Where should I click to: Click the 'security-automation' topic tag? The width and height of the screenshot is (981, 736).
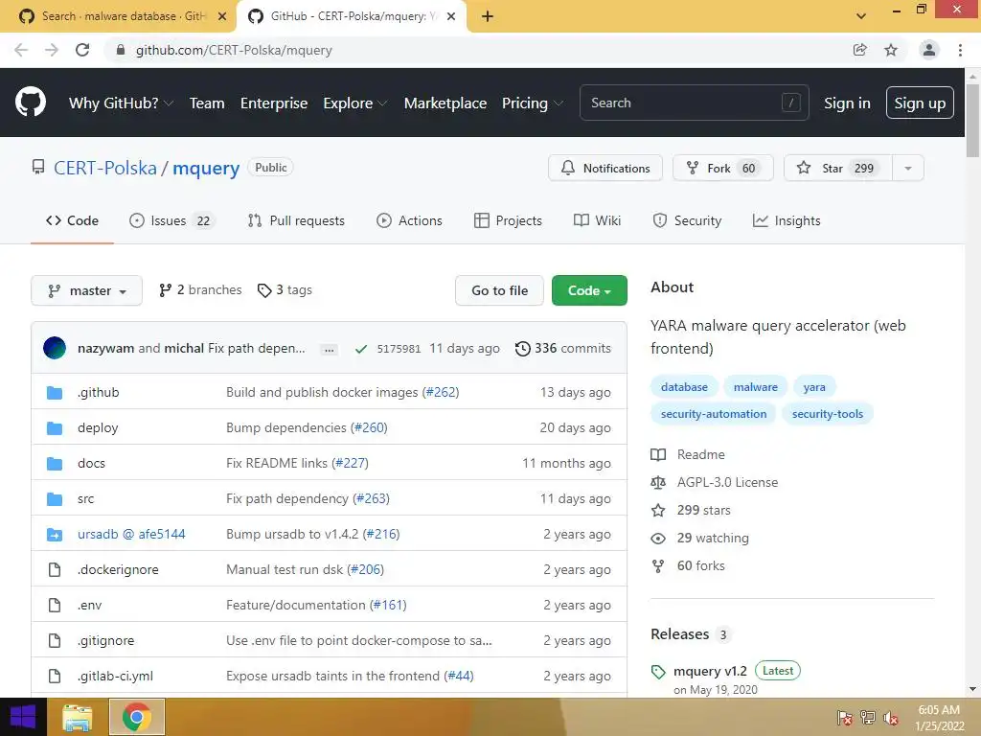713,414
